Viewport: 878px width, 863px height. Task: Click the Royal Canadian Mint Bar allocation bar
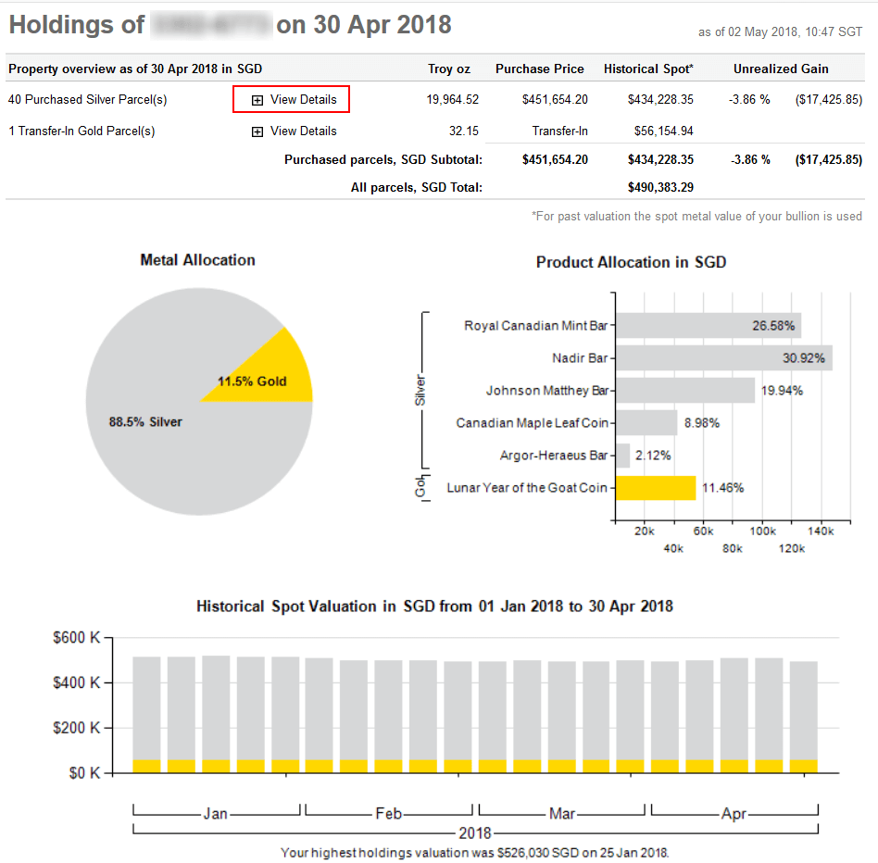click(x=708, y=326)
